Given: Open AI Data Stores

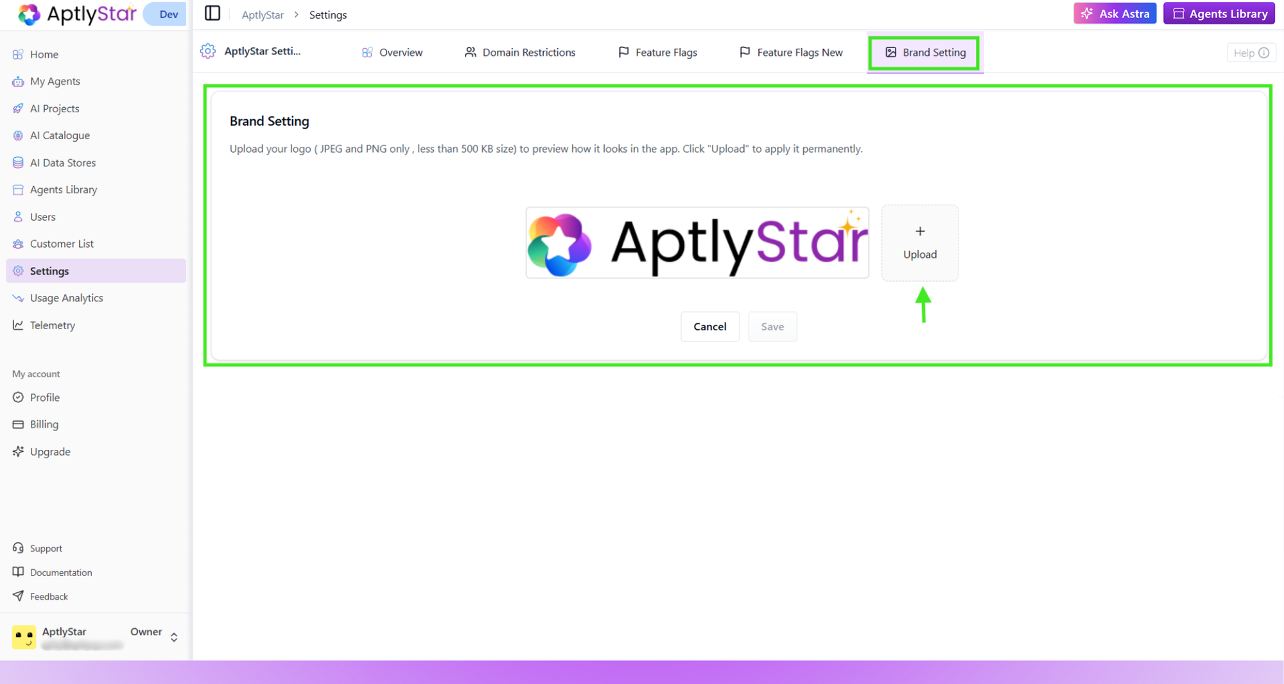Looking at the screenshot, I should pyautogui.click(x=62, y=162).
